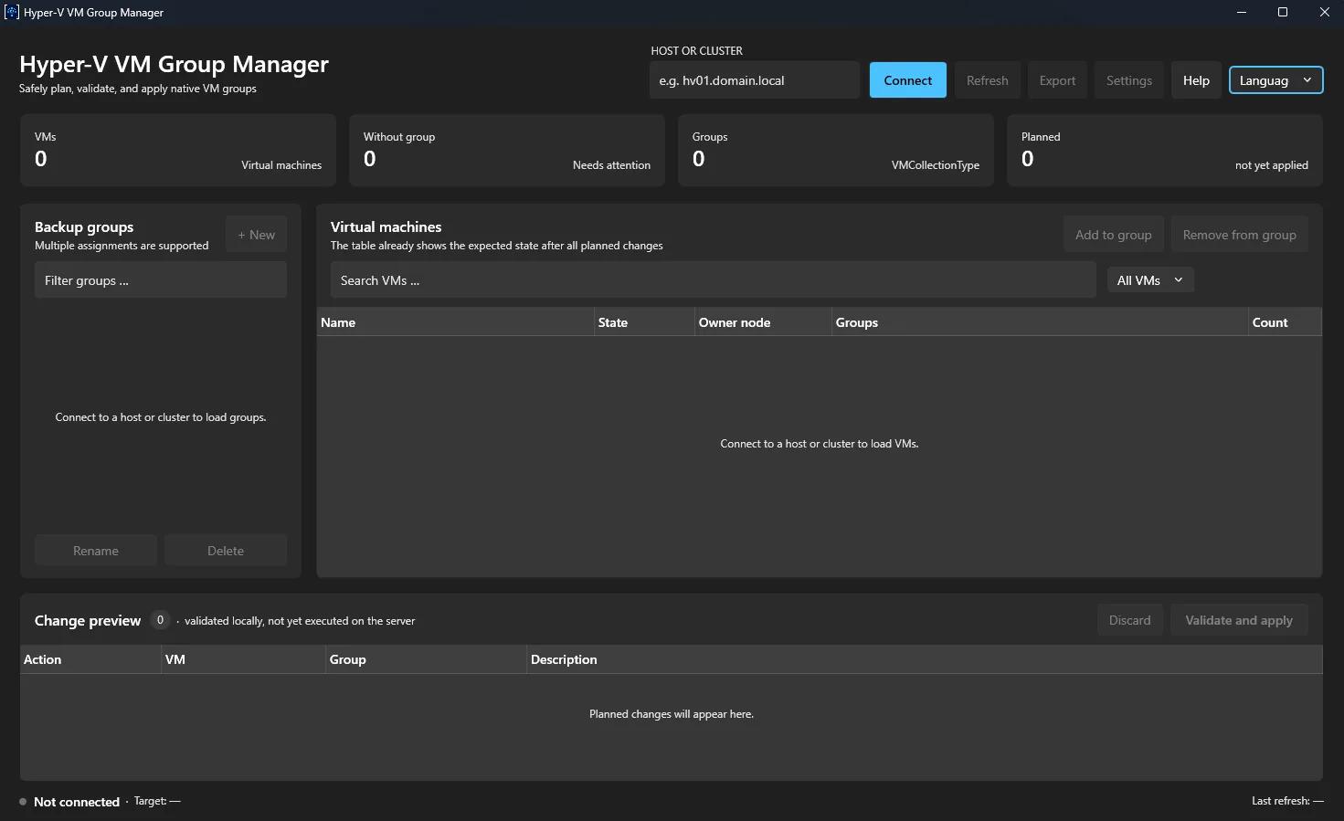Click the VM column header in Change preview
Image resolution: width=1344 pixels, height=821 pixels.
coord(243,659)
